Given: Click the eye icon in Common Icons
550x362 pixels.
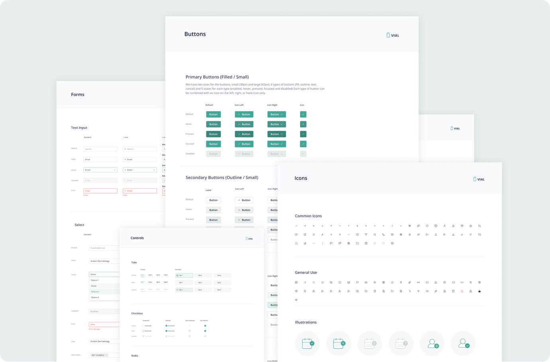Looking at the screenshot, I should (409, 226).
